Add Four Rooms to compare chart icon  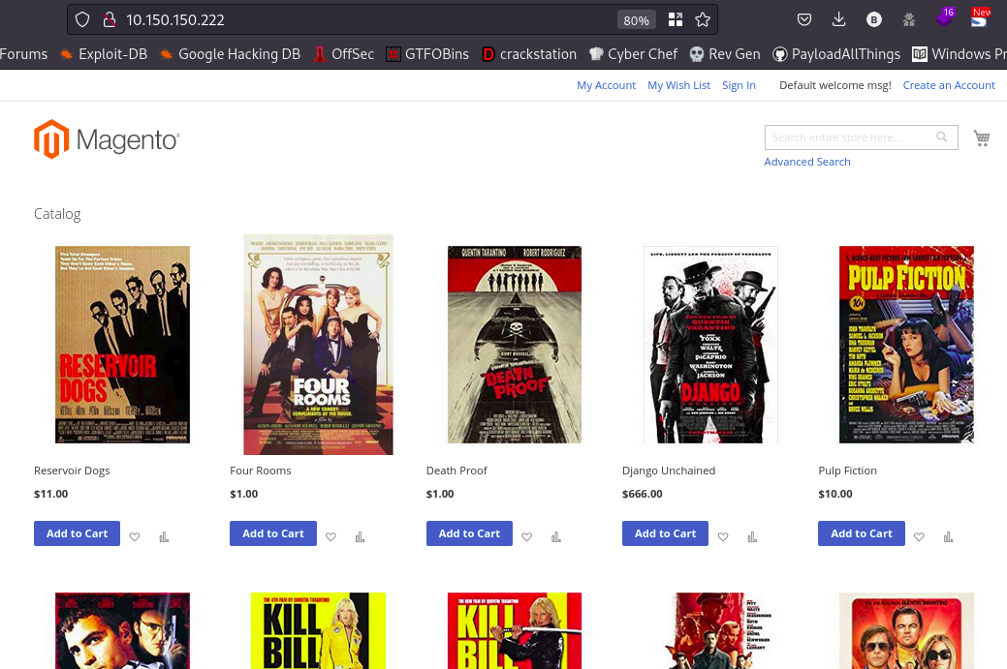[x=360, y=537]
